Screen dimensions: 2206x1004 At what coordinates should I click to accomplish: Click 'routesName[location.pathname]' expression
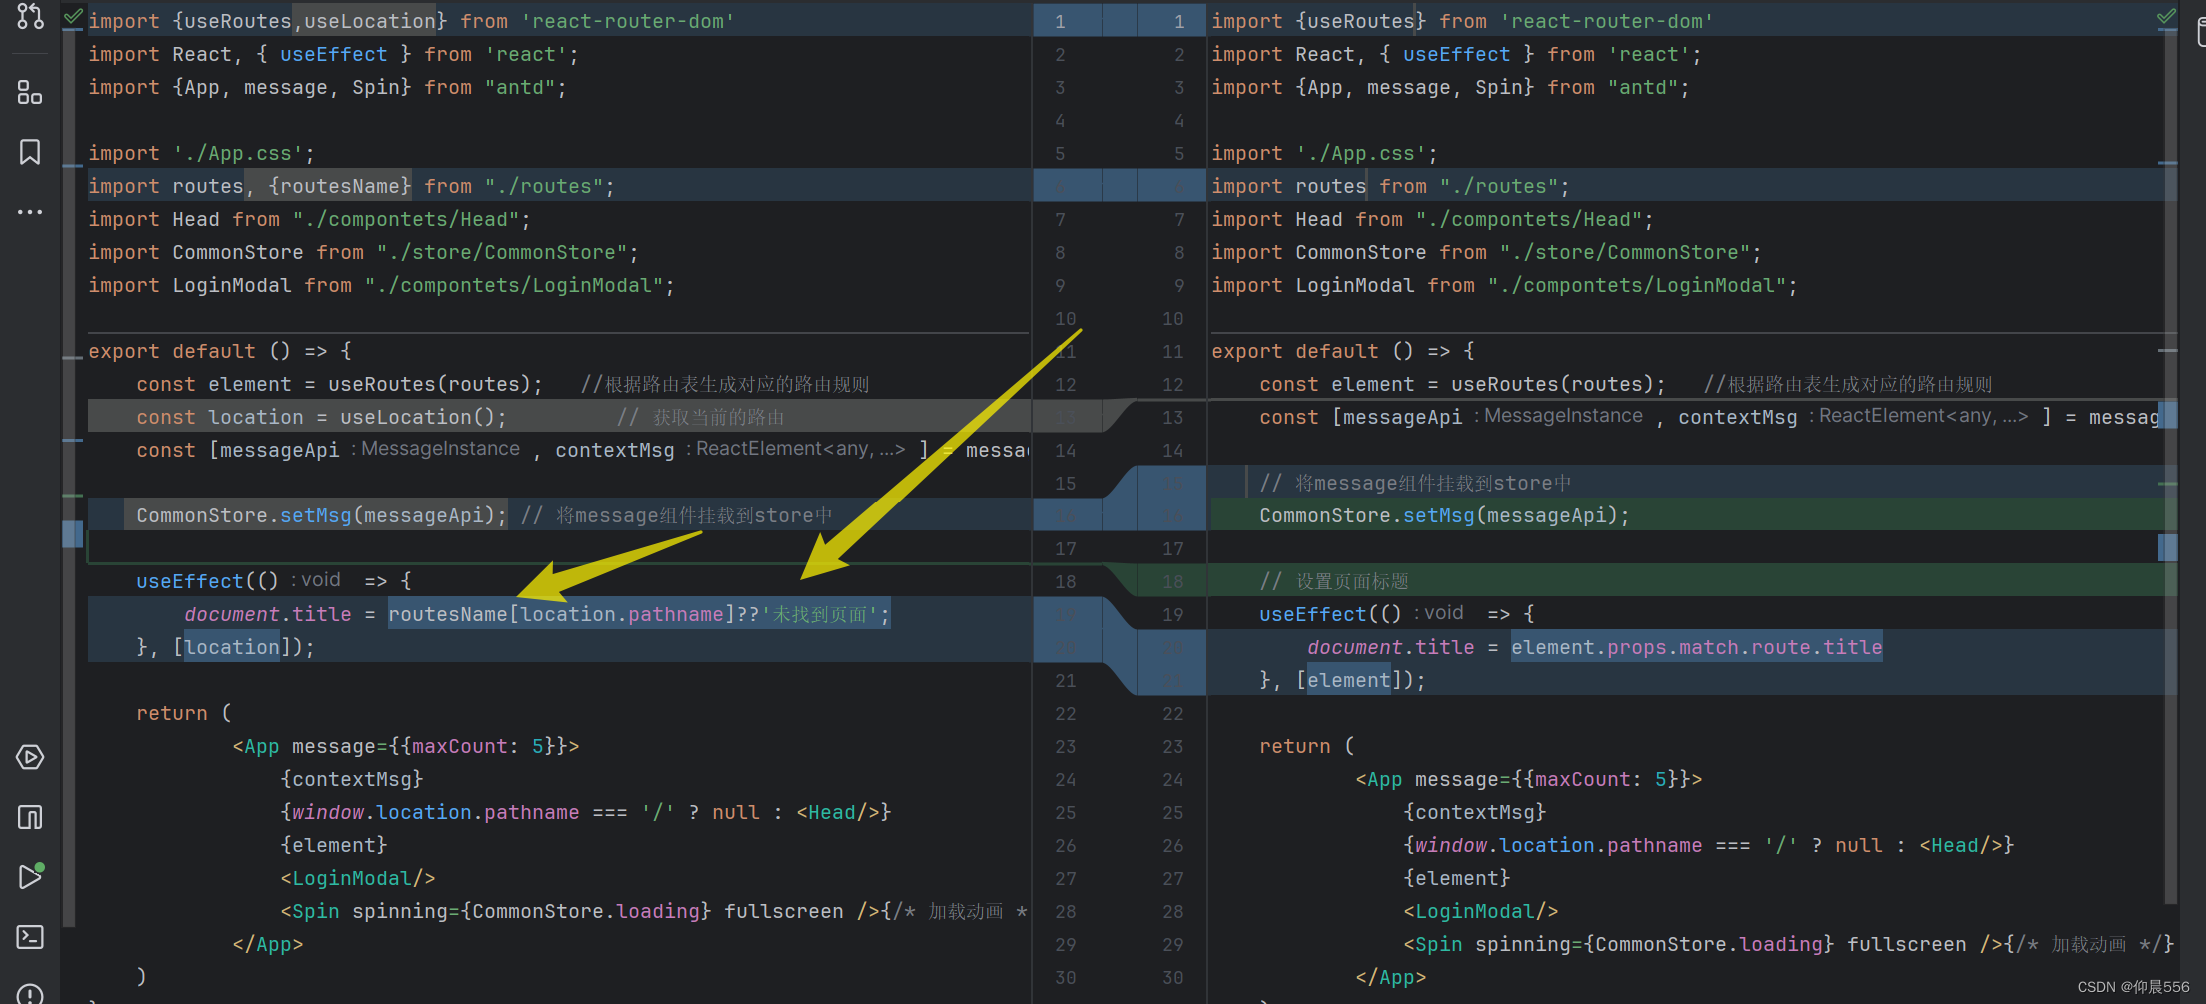[x=561, y=614]
